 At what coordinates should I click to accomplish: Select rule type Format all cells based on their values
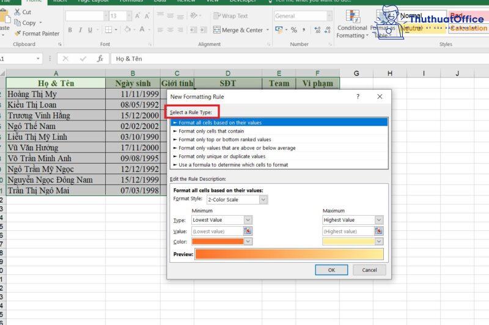279,122
